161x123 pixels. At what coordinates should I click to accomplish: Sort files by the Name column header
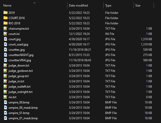point(7,6)
